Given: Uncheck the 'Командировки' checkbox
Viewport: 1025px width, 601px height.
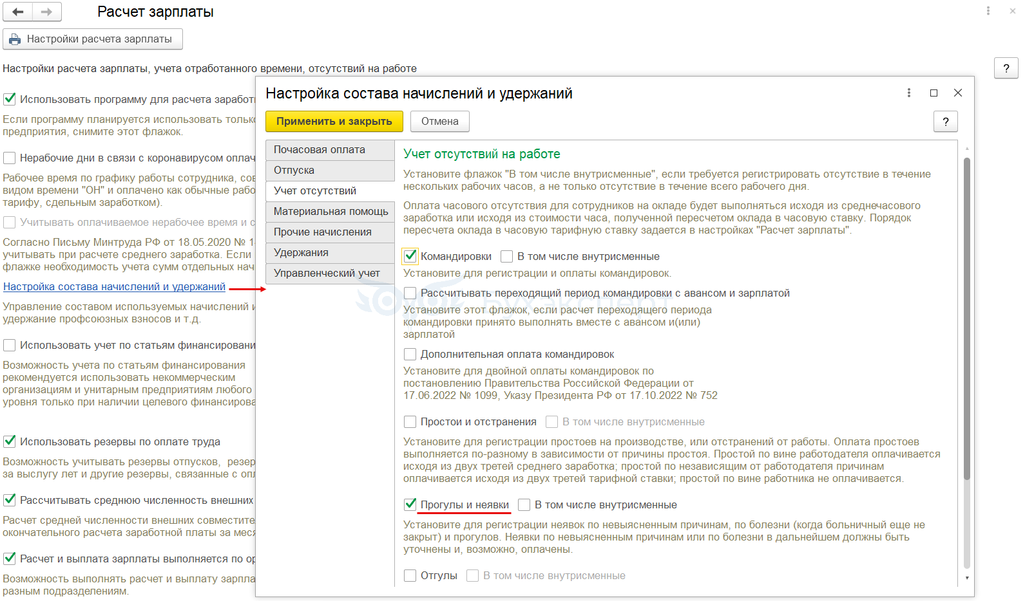Looking at the screenshot, I should pyautogui.click(x=410, y=256).
